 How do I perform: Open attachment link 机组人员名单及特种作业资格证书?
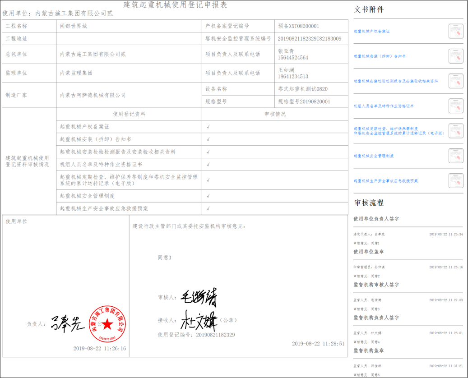pos(384,106)
